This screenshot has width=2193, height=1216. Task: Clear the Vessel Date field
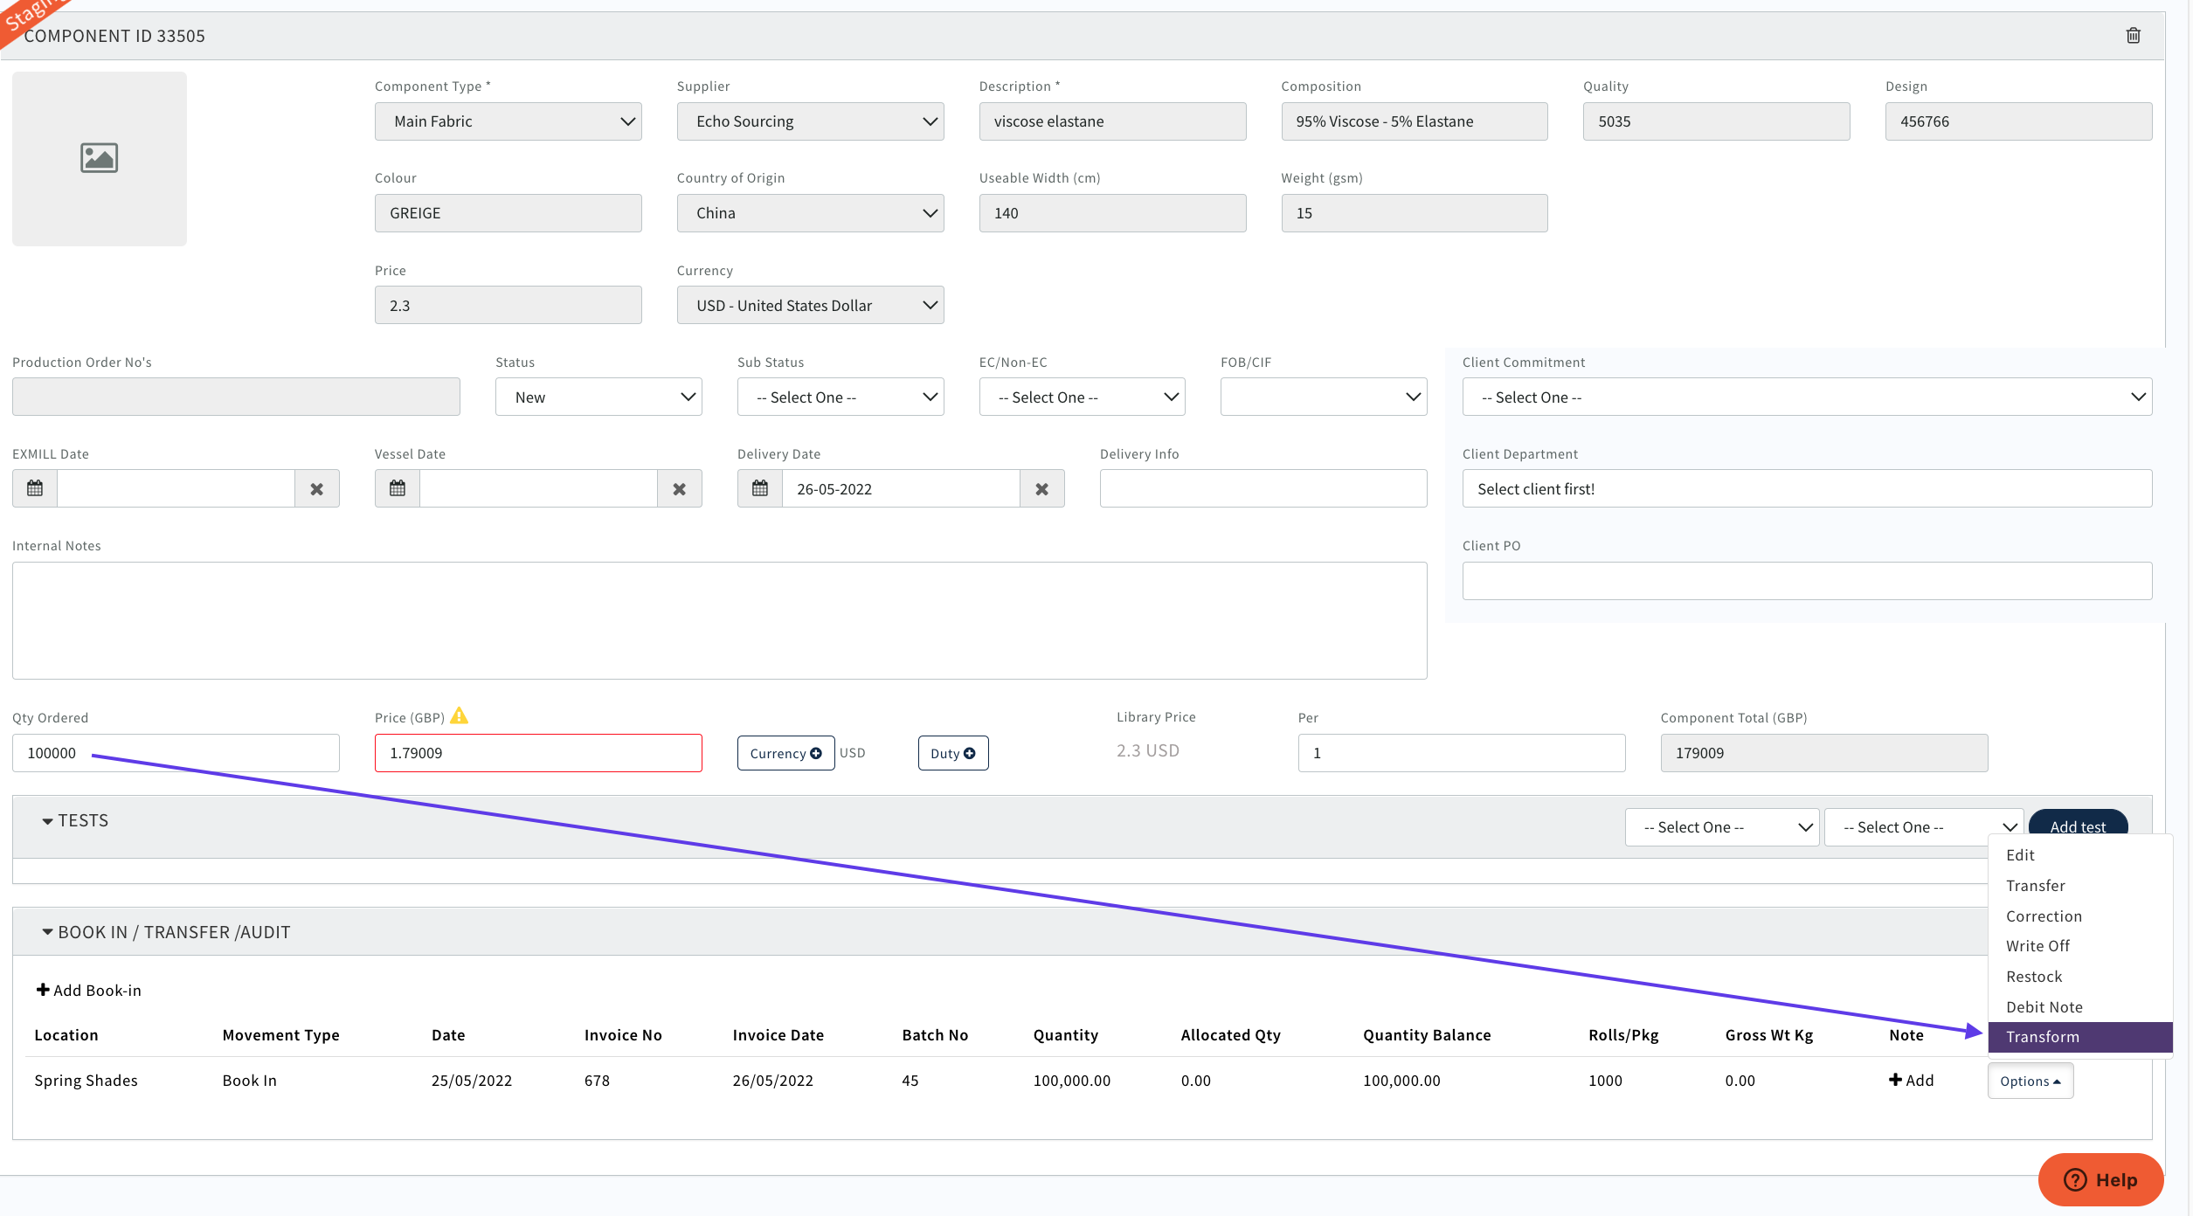(x=679, y=489)
